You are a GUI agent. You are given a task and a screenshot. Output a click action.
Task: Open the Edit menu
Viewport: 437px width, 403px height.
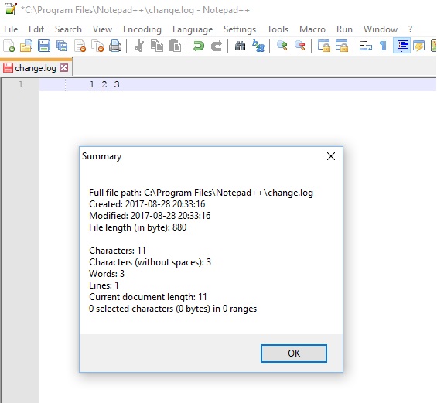click(x=36, y=29)
